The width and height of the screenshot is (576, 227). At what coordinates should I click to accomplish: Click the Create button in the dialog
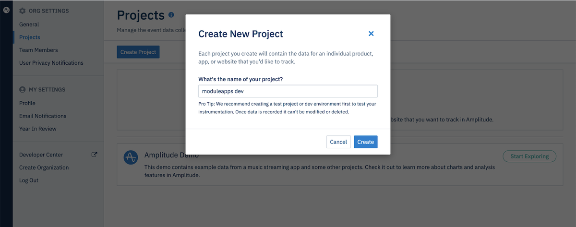[366, 142]
